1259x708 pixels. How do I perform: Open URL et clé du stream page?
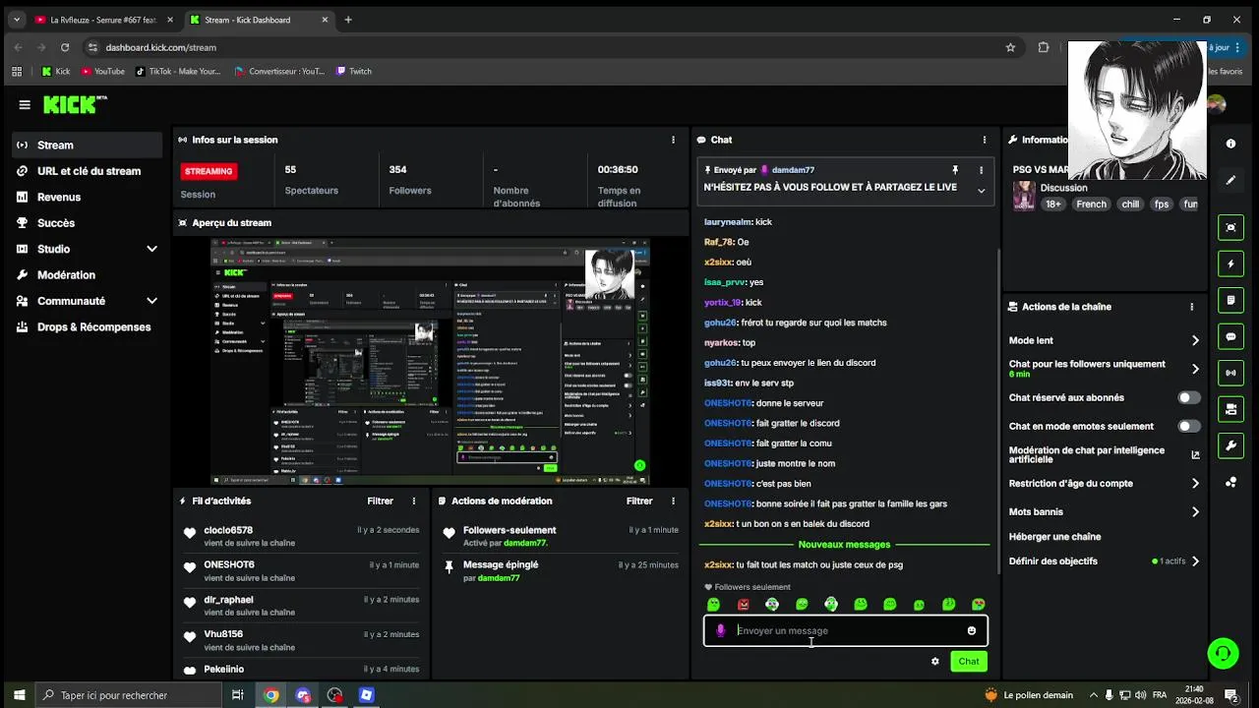click(x=87, y=171)
